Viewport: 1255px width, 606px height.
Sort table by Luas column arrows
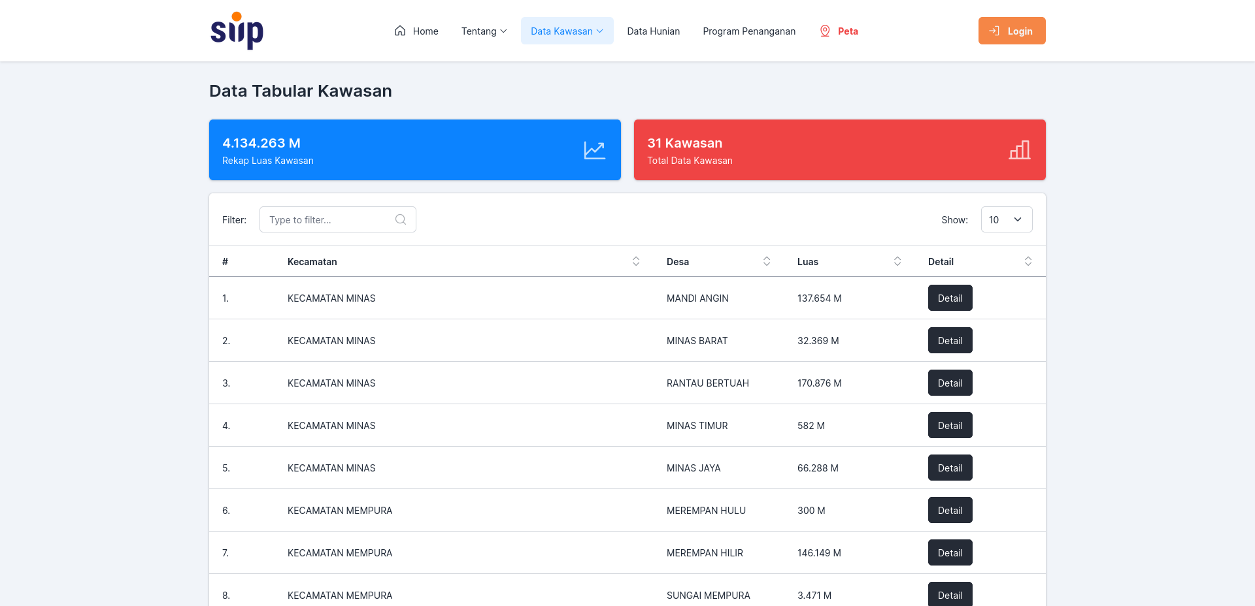click(897, 261)
